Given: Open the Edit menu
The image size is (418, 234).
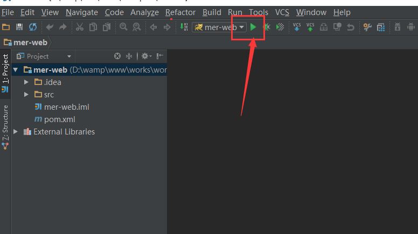Looking at the screenshot, I should tap(27, 12).
